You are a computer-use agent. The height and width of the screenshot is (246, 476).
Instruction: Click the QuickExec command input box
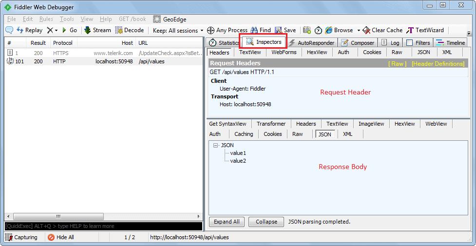click(103, 226)
